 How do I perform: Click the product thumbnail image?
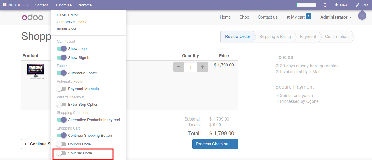[35, 71]
